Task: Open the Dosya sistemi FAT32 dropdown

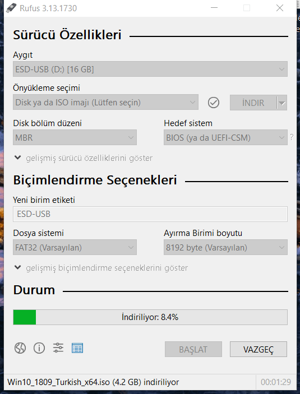Action: click(x=75, y=247)
